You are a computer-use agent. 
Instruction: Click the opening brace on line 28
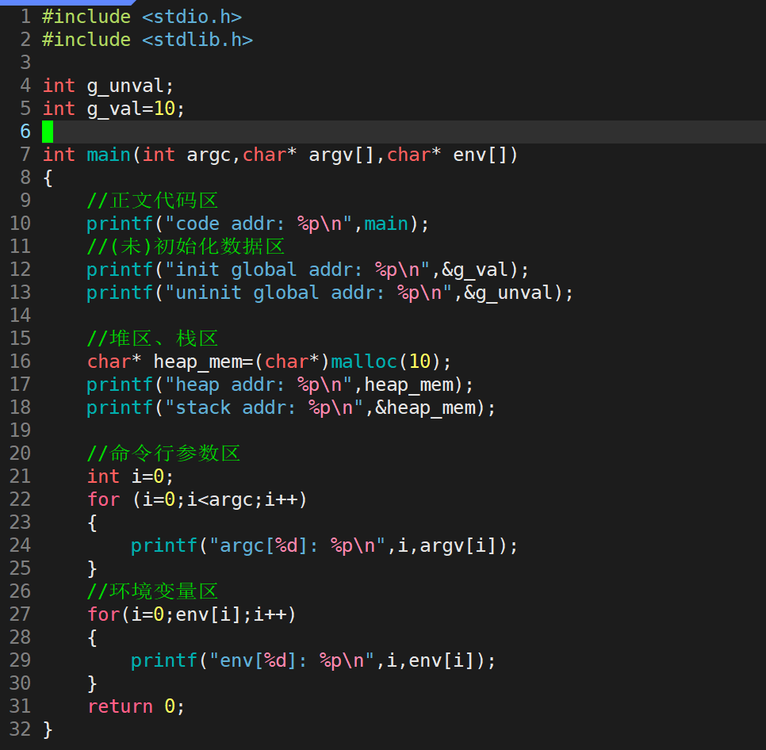click(x=92, y=637)
